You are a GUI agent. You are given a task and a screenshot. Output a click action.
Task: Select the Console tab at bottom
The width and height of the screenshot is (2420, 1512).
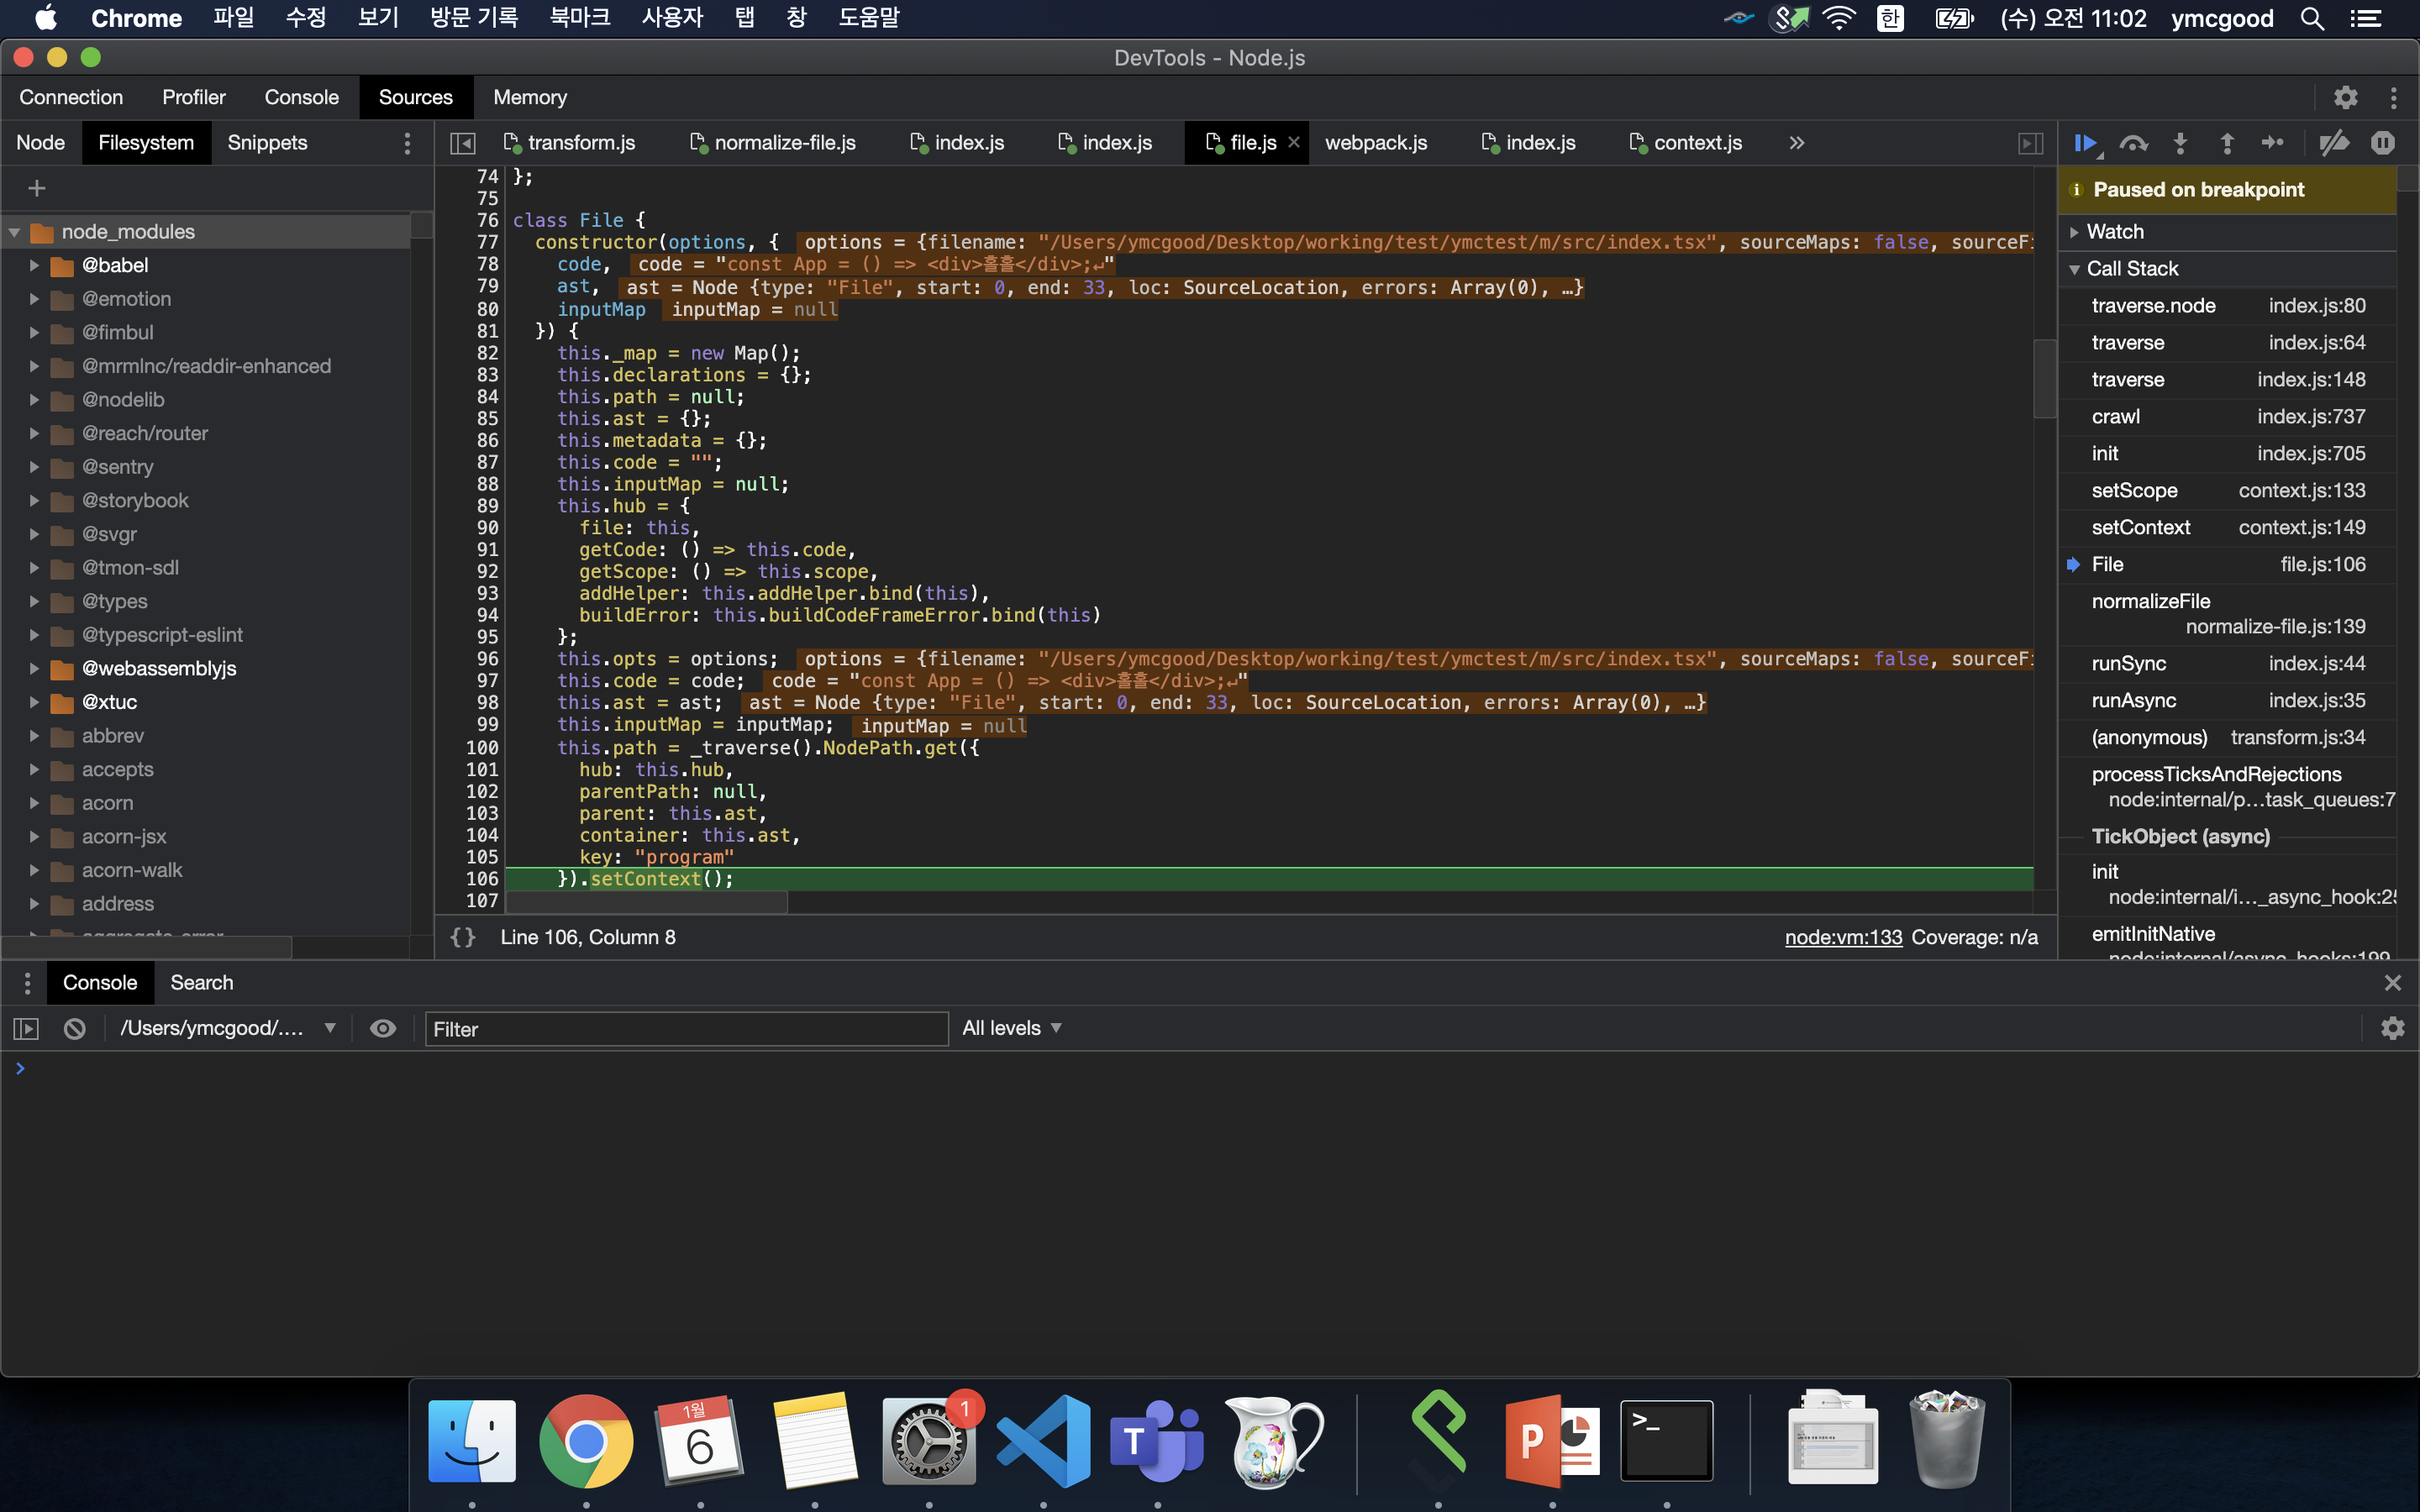coord(99,983)
